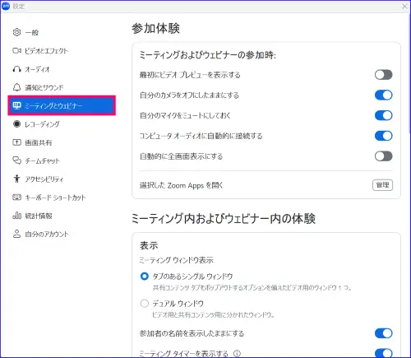
Task: Click the headphone icon for オーディオ
Action: click(16, 69)
